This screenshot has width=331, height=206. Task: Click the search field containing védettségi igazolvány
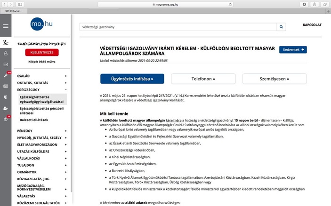[x=177, y=27]
